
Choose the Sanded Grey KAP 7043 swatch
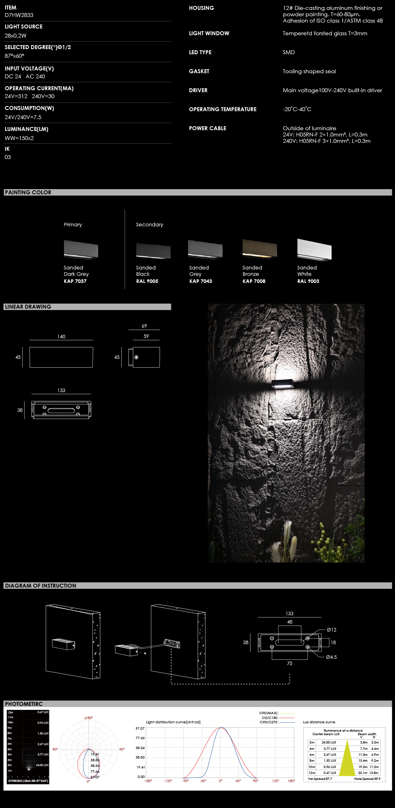click(205, 250)
